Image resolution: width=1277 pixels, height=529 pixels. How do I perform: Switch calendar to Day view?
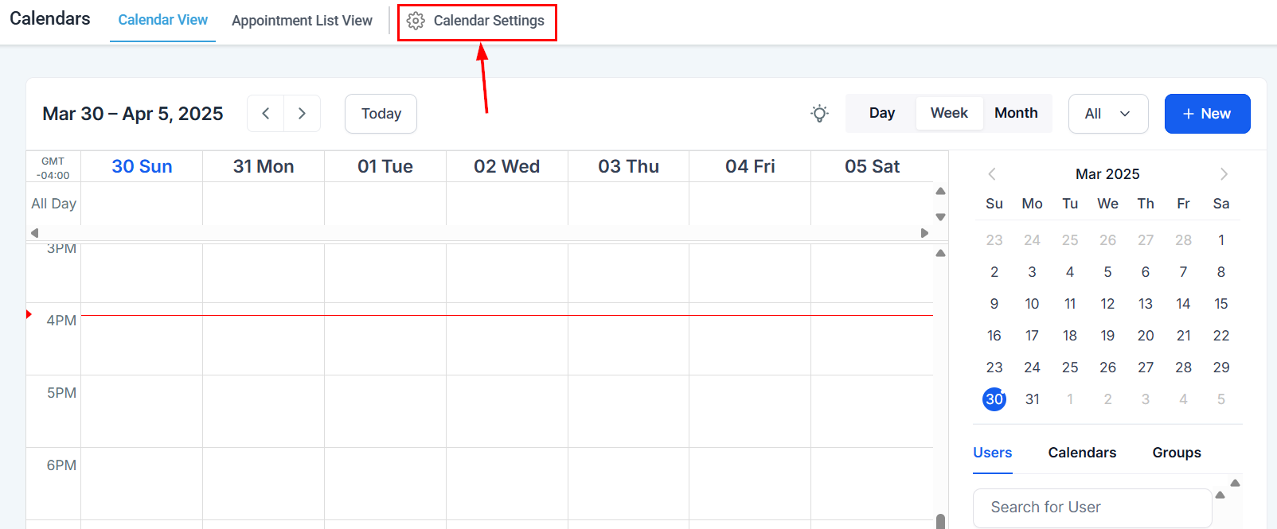point(881,113)
